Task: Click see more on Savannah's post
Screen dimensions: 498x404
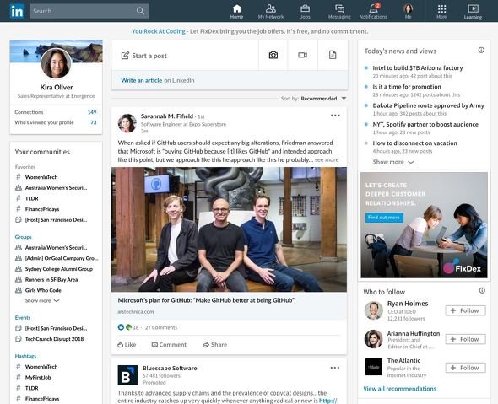Action: coord(327,159)
